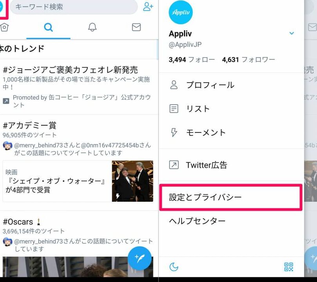
Task: Open モーメント in the drawer menu
Action: coord(231,133)
